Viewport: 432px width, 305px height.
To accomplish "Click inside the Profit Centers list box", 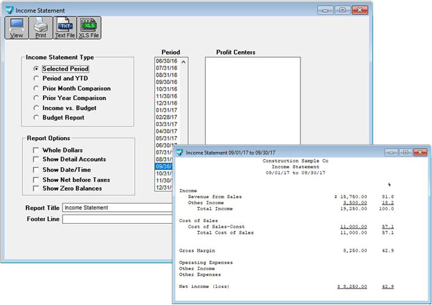I will (x=252, y=100).
